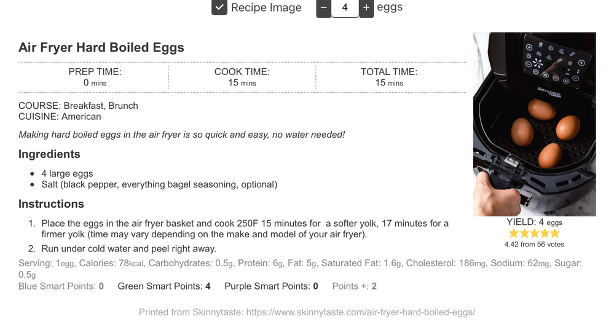Click the five-star rating icons
Screen dimensions: 614x327
534,234
